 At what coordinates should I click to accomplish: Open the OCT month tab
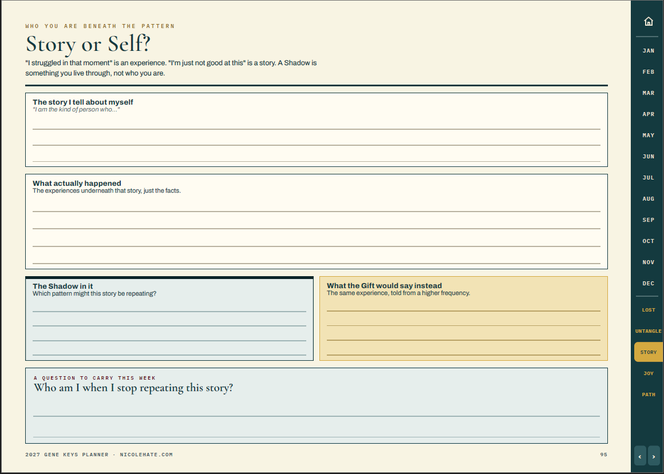tap(649, 241)
